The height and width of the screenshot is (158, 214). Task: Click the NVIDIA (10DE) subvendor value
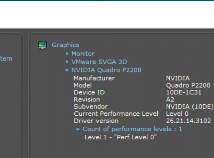point(190,107)
